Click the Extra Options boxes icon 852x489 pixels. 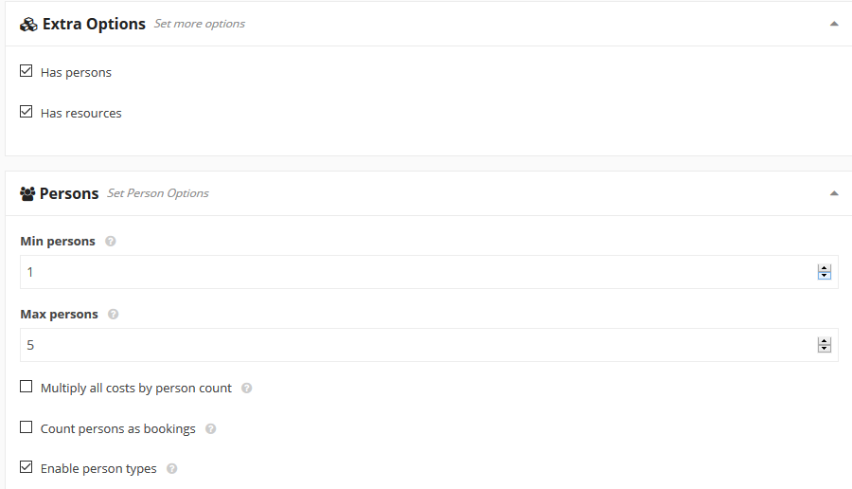(x=28, y=25)
